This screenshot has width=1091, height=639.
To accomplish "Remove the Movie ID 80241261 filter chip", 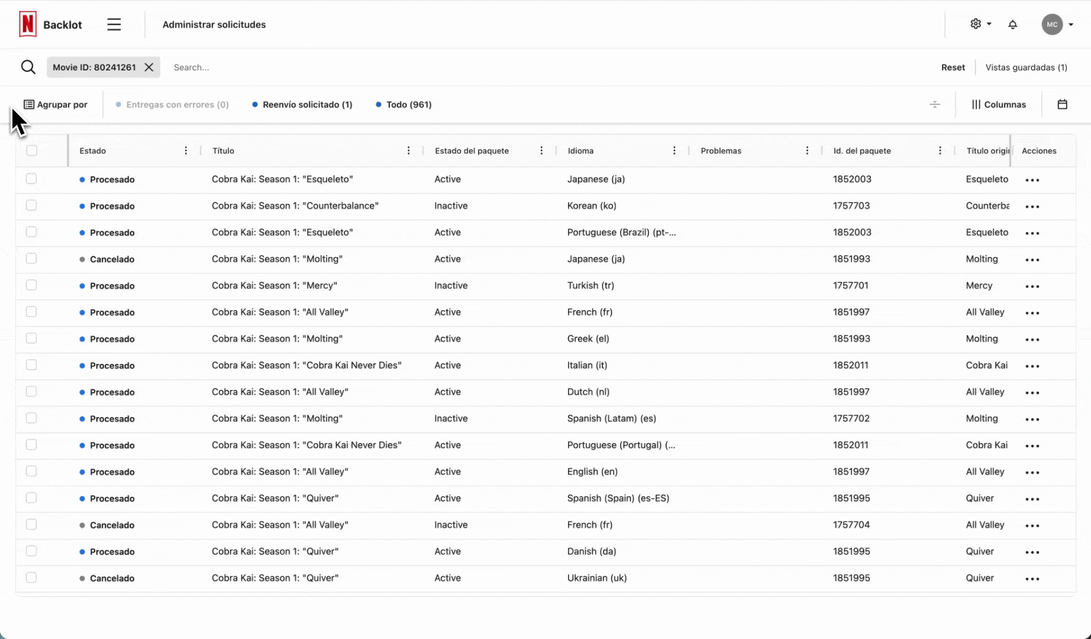I will [x=149, y=67].
